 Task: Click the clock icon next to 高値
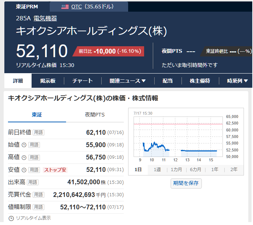pyautogui.click(x=24, y=158)
